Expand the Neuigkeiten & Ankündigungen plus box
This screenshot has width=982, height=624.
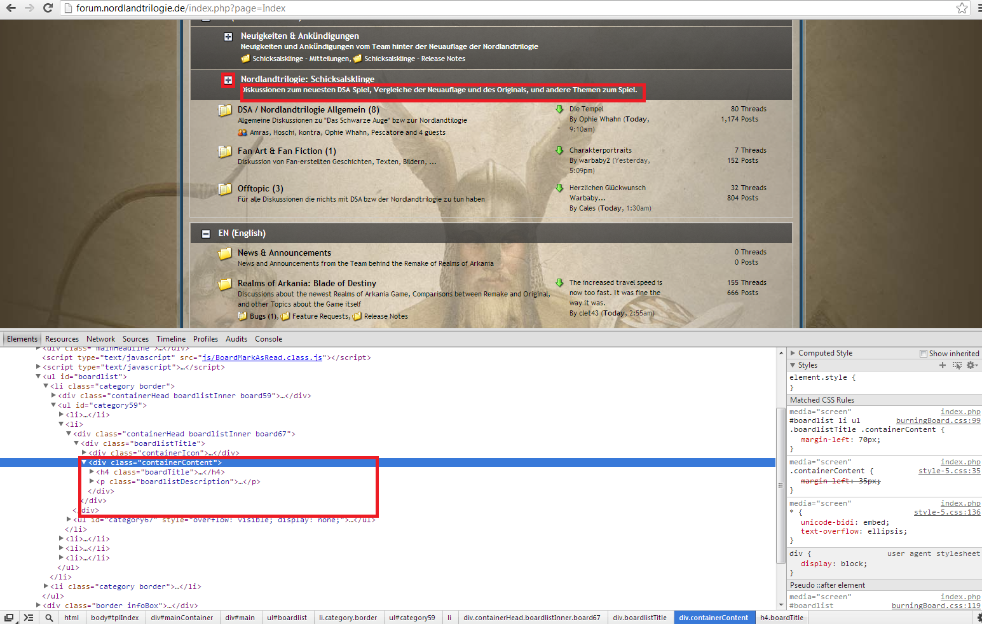[x=228, y=37]
